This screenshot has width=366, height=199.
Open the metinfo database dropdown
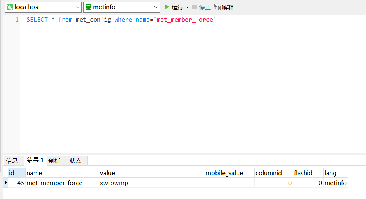tap(156, 7)
